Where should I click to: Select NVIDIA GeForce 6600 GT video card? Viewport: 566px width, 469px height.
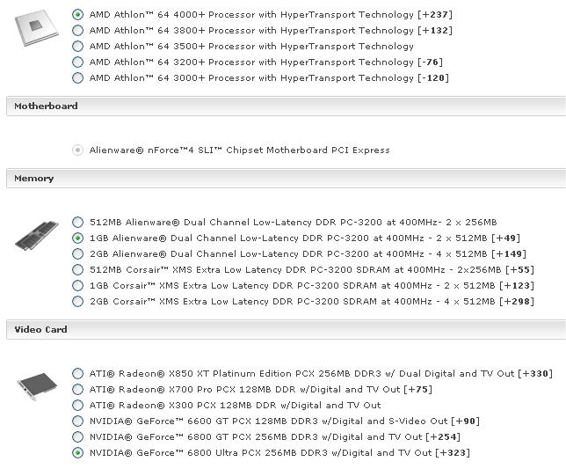point(78,421)
